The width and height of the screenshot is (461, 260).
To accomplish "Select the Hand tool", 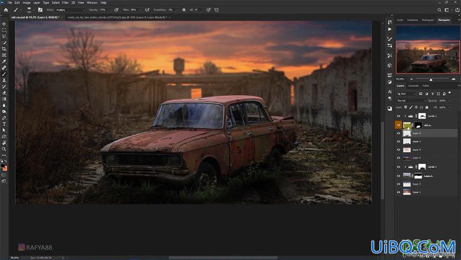I will point(4,143).
